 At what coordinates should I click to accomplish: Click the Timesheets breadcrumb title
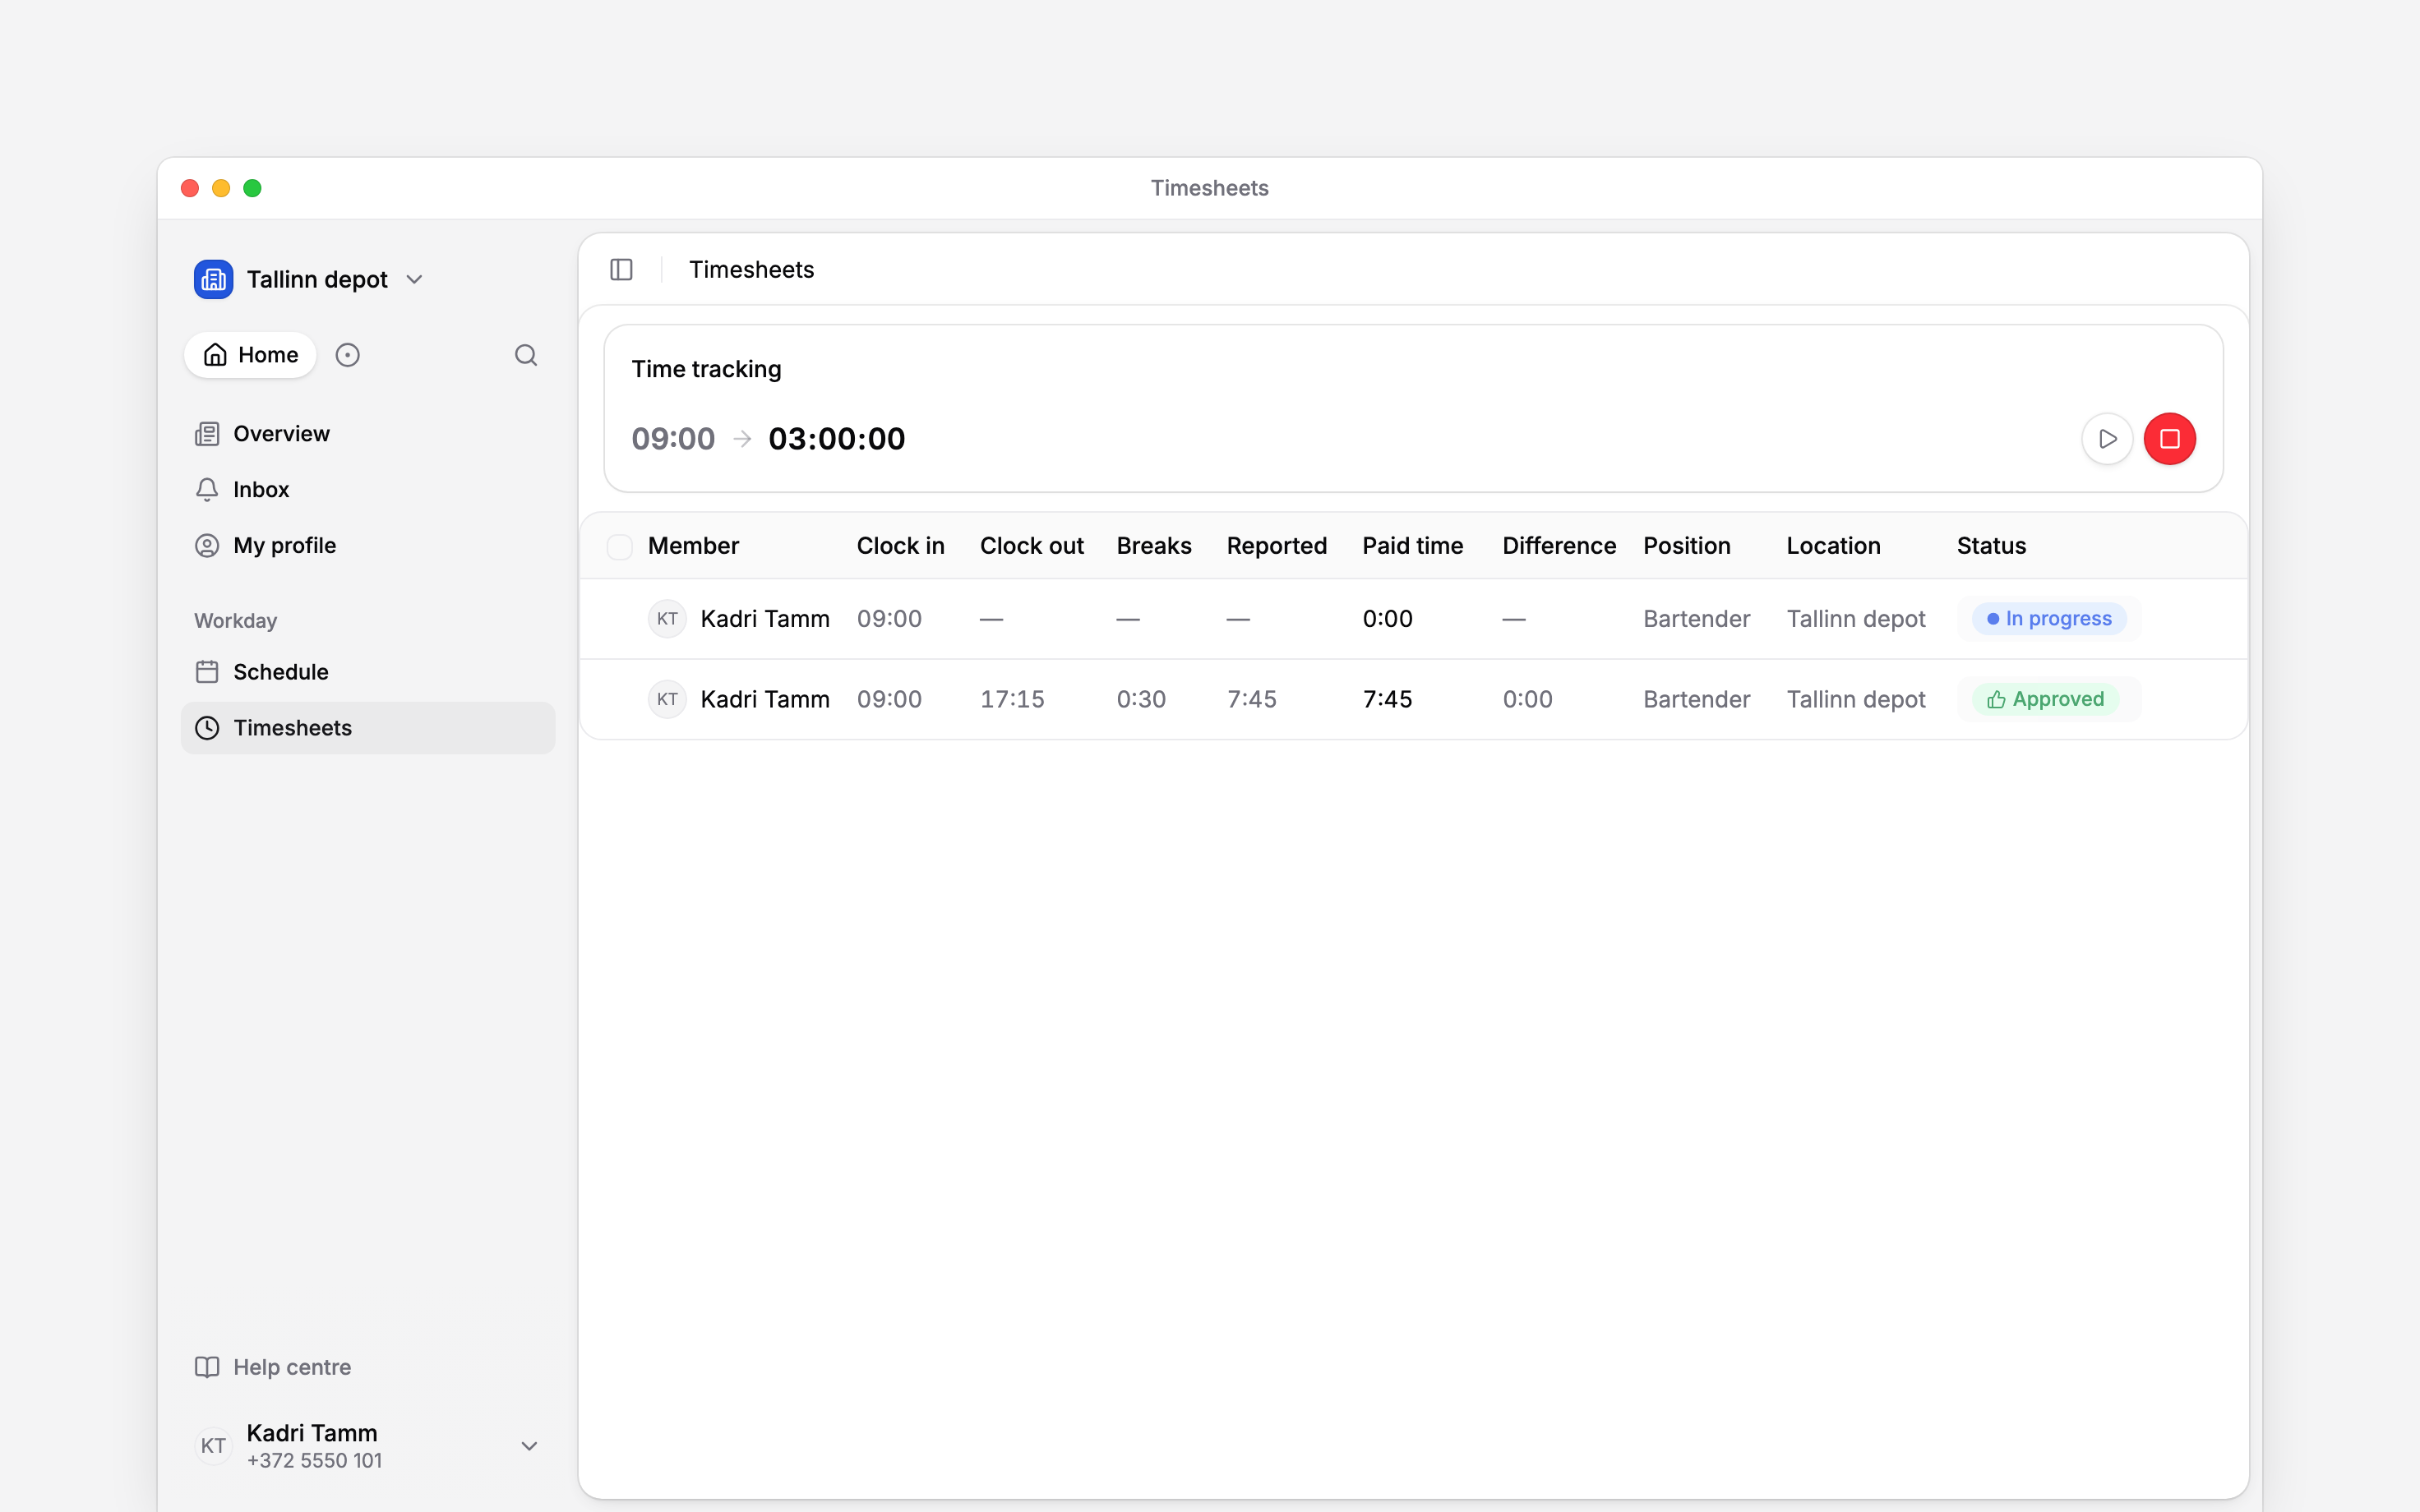(751, 270)
